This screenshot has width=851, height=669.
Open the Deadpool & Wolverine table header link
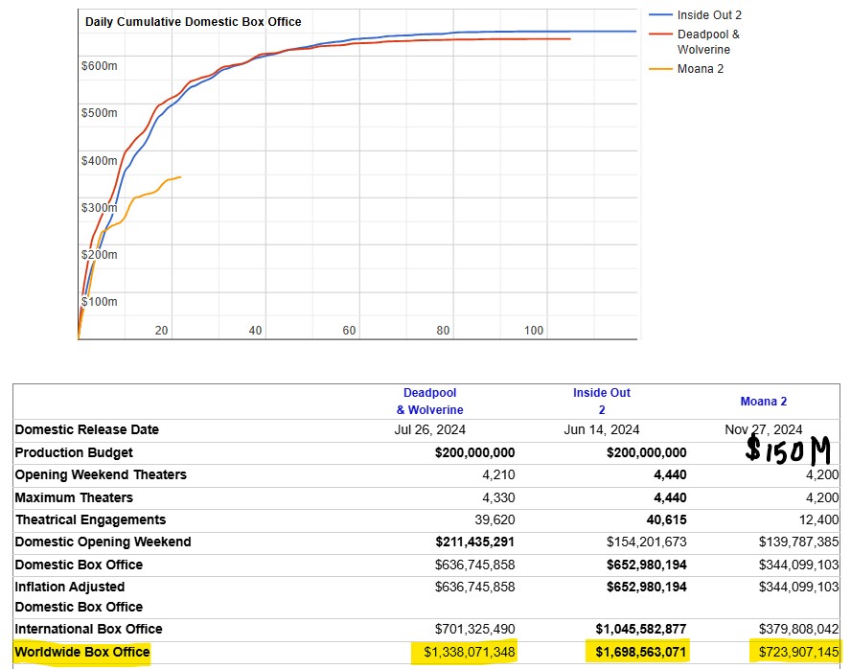(x=432, y=402)
